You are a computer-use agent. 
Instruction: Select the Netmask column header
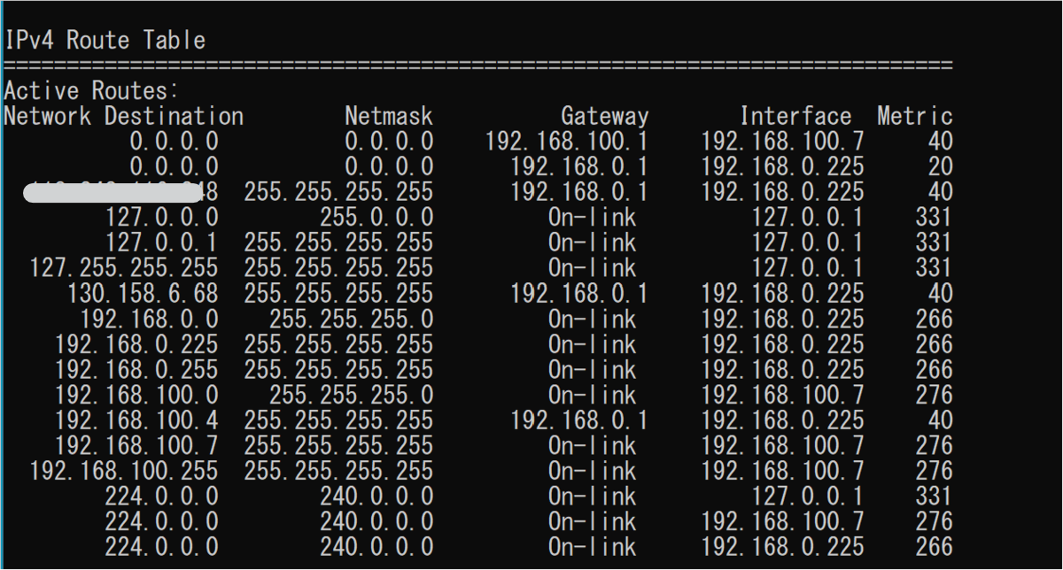click(x=389, y=116)
